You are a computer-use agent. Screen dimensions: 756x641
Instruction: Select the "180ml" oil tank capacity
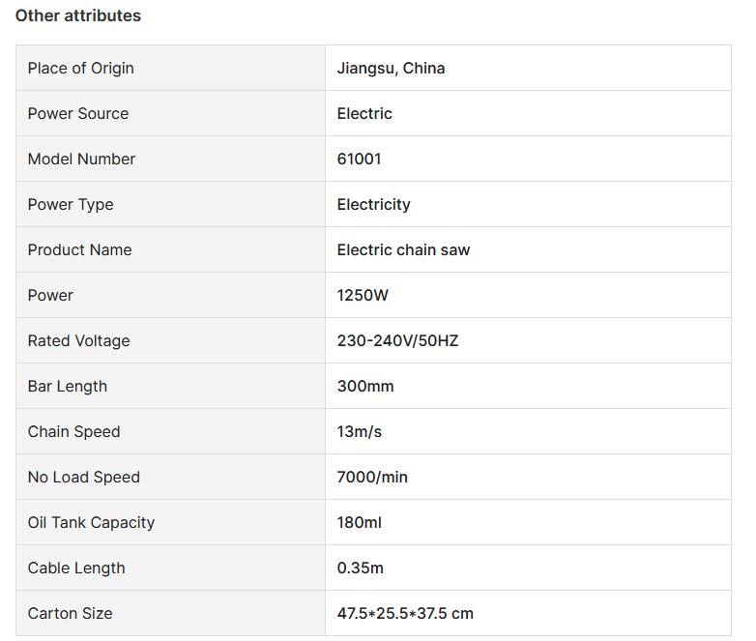point(360,522)
